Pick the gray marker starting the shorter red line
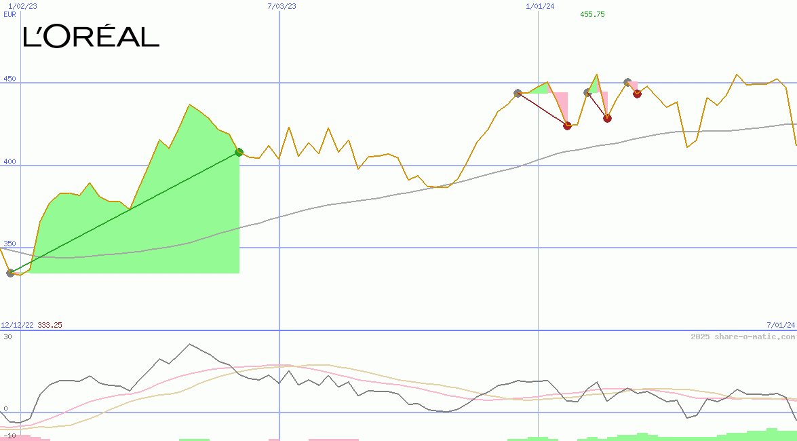This screenshot has height=441, width=797. pyautogui.click(x=587, y=93)
